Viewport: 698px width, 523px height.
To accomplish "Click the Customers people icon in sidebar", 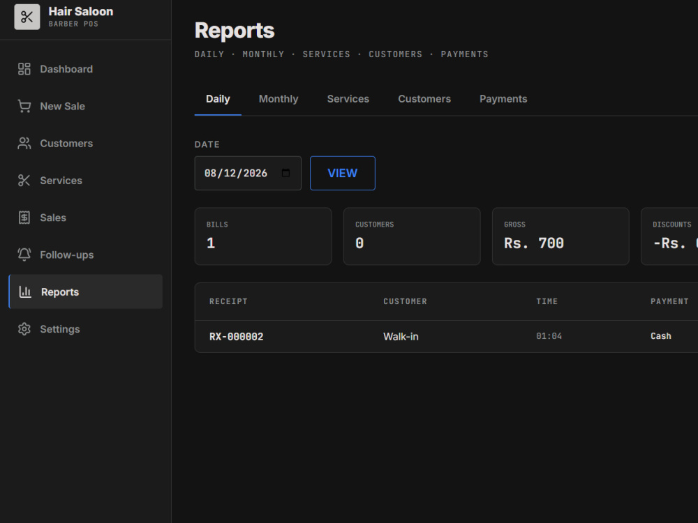I will tap(24, 143).
